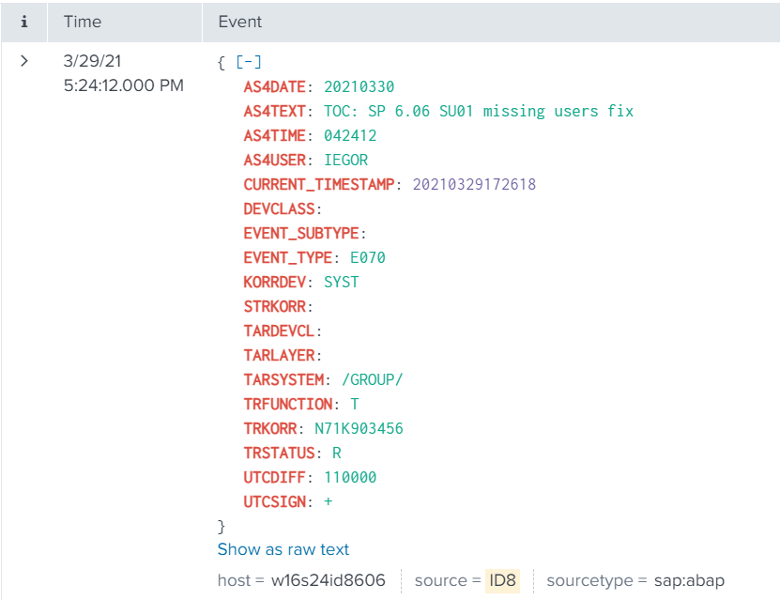Click KORRDEV value SYST
Viewport: 780px width, 600px height.
pos(341,282)
